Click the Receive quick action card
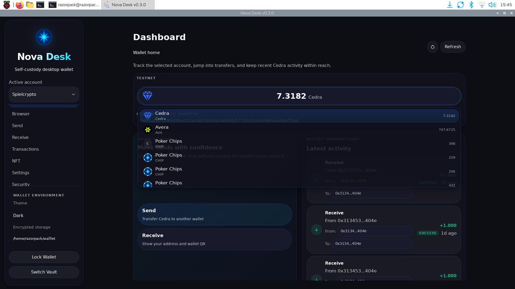515x289 pixels. (215, 239)
